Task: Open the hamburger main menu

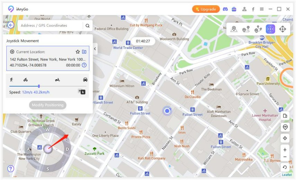Action: 262,9
